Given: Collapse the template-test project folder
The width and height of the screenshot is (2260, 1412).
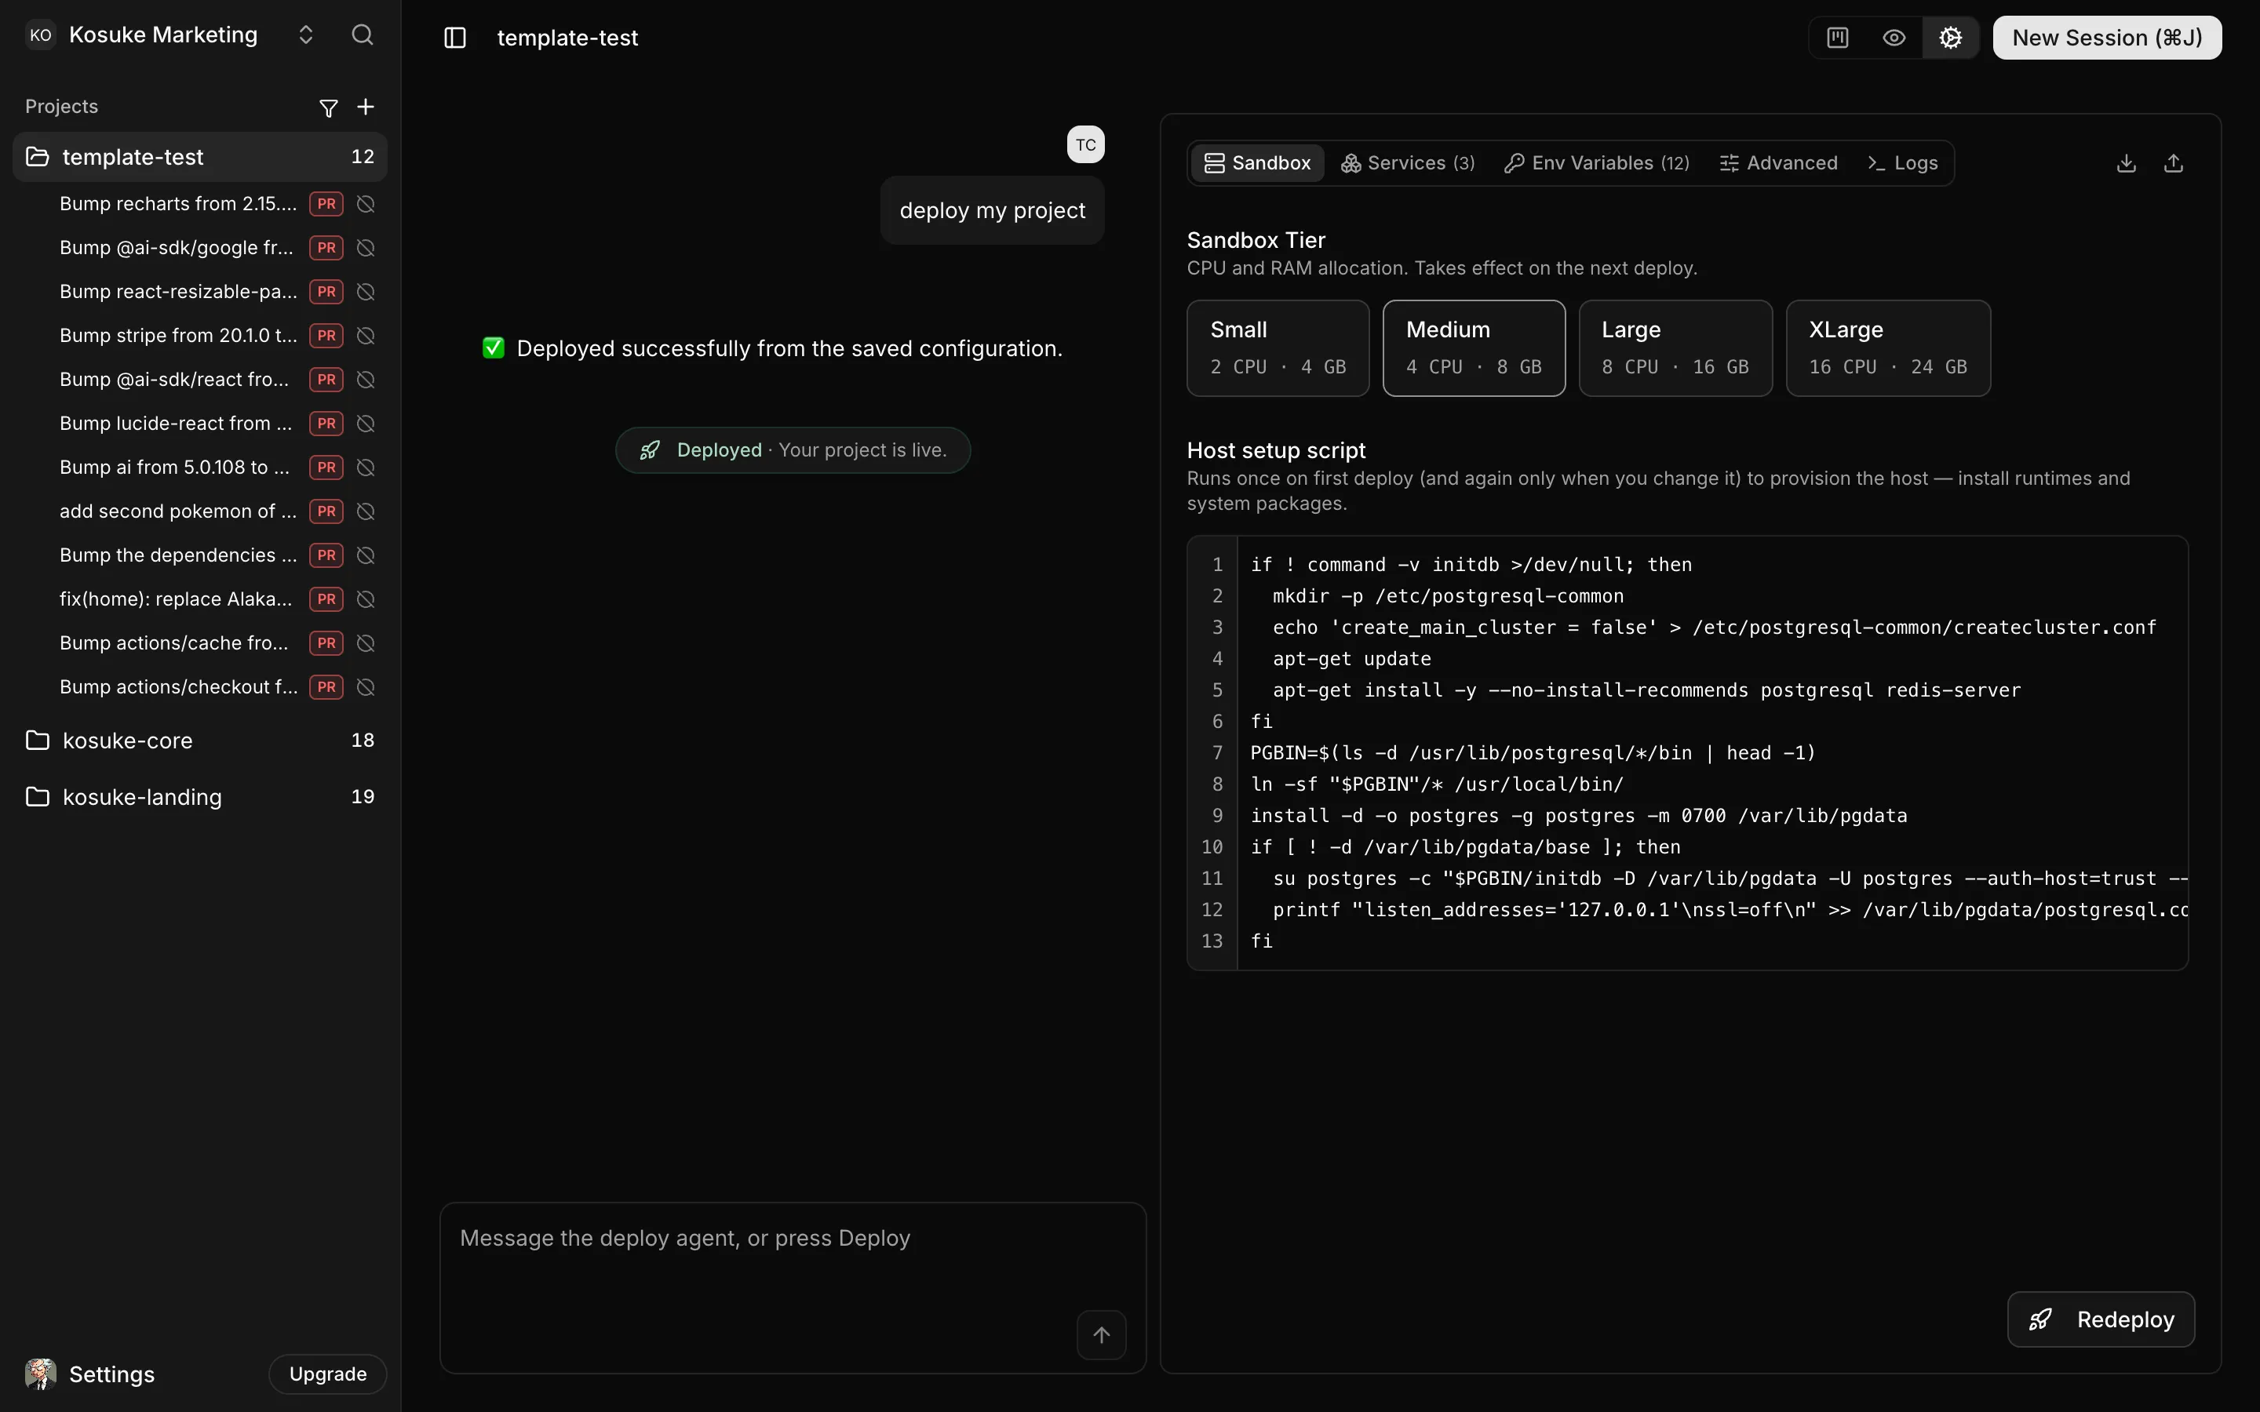Looking at the screenshot, I should pyautogui.click(x=200, y=157).
